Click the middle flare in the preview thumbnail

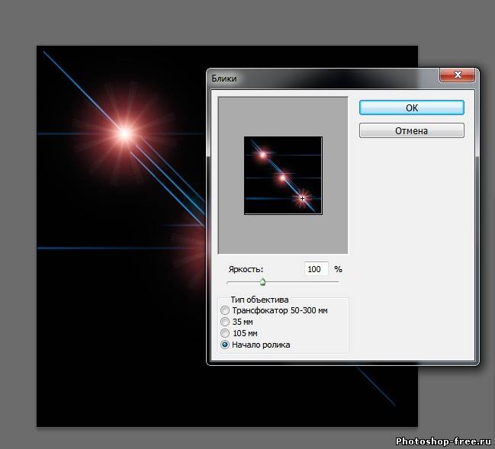point(282,178)
